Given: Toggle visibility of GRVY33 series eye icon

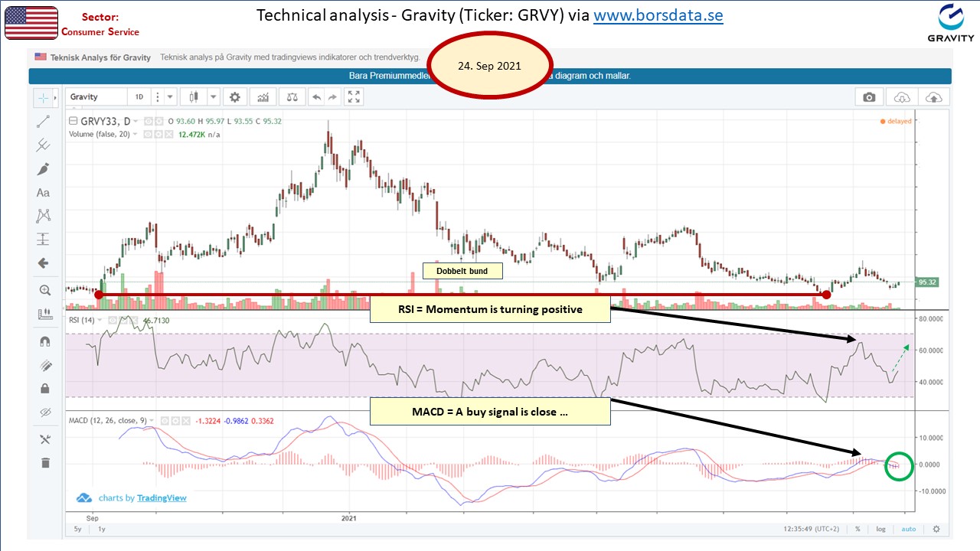Looking at the screenshot, I should coord(149,121).
